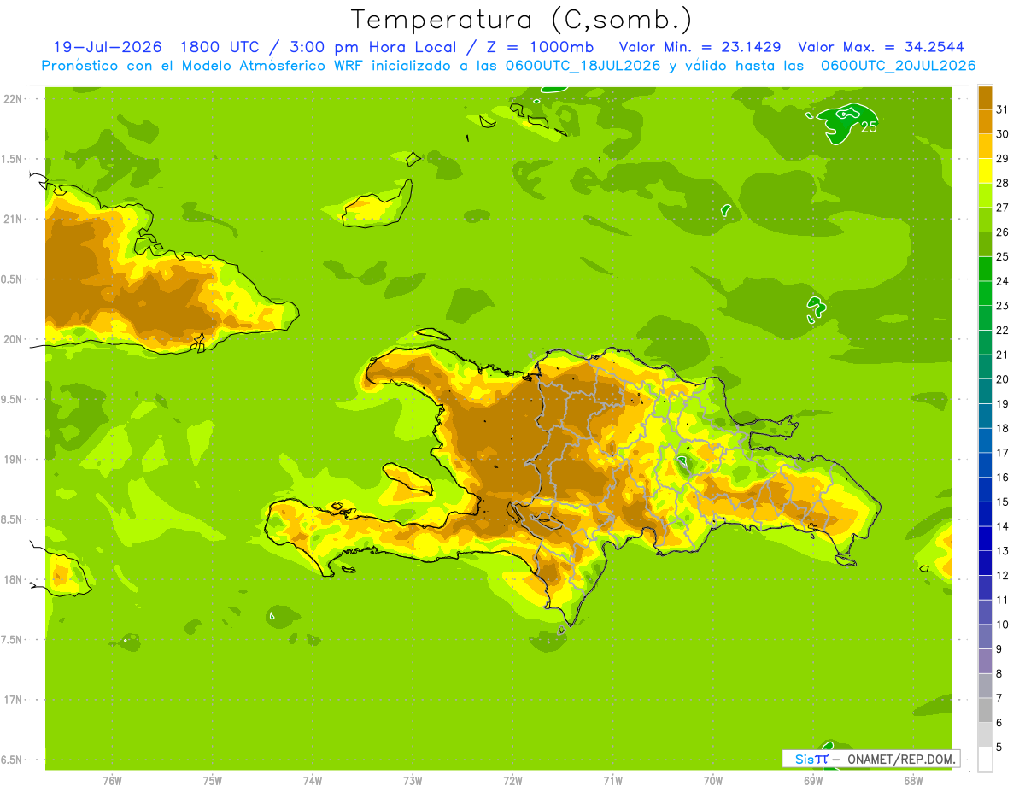Click the "17N" latitude axis label
This screenshot has height=792, width=1025.
tap(13, 700)
